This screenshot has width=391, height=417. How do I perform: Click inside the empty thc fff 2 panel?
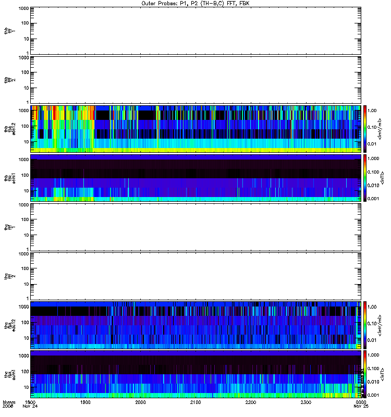click(x=195, y=276)
